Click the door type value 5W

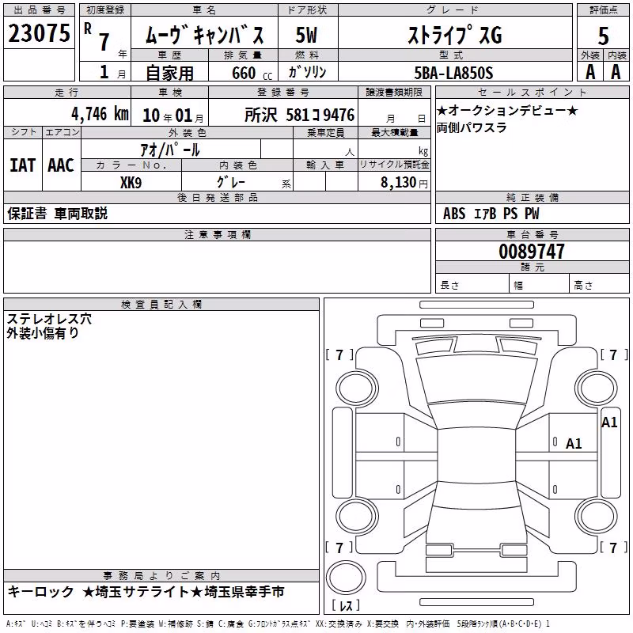306,35
